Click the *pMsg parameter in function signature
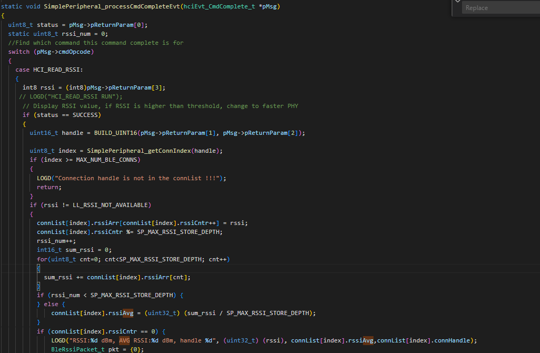The height and width of the screenshot is (353, 540). (268, 6)
